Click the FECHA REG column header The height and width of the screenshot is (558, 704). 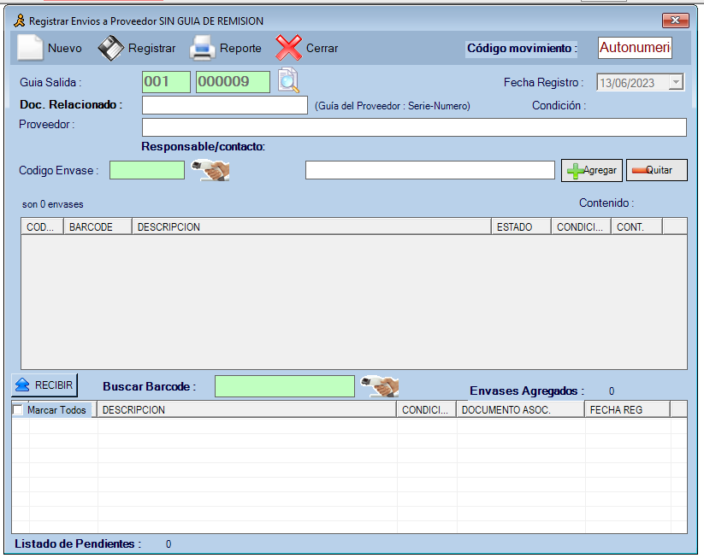[627, 409]
